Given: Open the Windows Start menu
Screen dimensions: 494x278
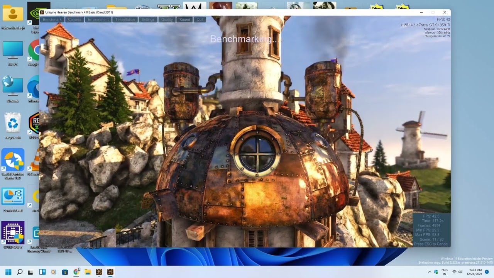Looking at the screenshot, I should [x=8, y=272].
